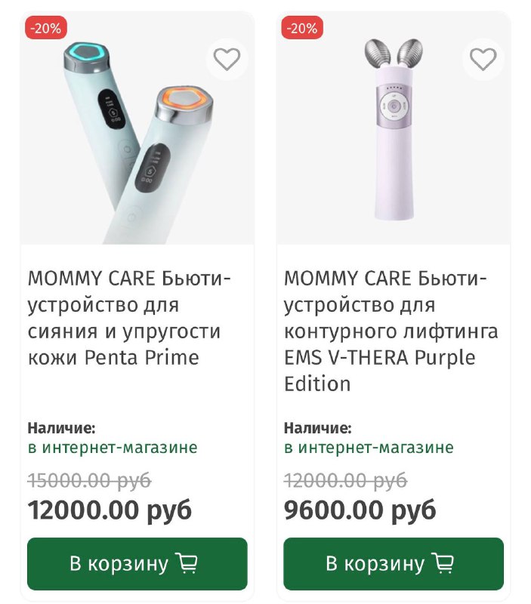Click the -20% badge on V-THERA card
Screen dimensions: 531x604
point(303,29)
